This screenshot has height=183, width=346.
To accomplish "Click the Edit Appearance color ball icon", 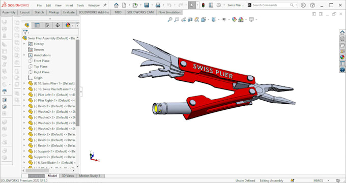I will (x=234, y=20).
